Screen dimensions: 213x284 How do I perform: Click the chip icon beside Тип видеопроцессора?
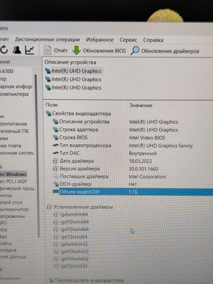tap(56, 145)
